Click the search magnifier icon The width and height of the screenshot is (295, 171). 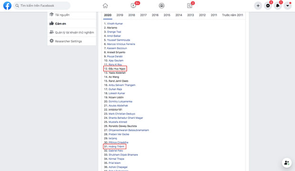17,6
